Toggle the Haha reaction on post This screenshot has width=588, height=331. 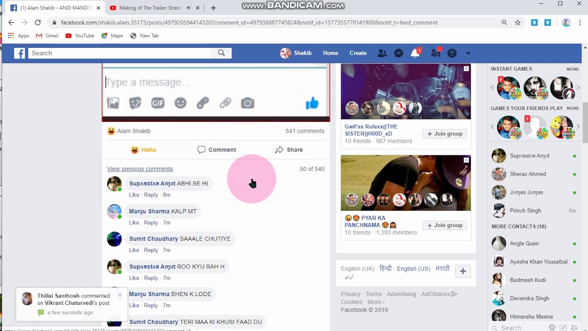pyautogui.click(x=143, y=150)
